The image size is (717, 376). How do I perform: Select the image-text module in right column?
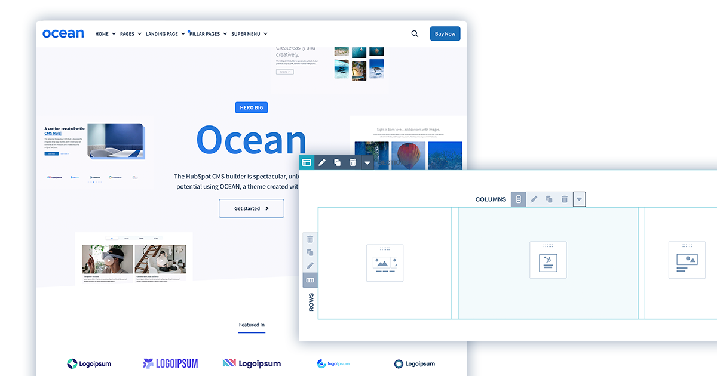(687, 260)
